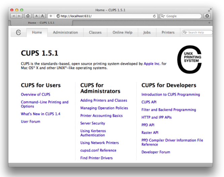Screen dimensions: 224x177
Task: Open Adding Printers and Classes link
Action: coord(104,100)
